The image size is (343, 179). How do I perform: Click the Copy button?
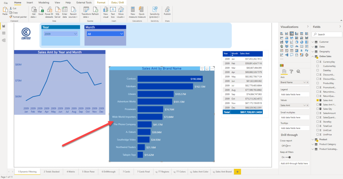point(13,13)
